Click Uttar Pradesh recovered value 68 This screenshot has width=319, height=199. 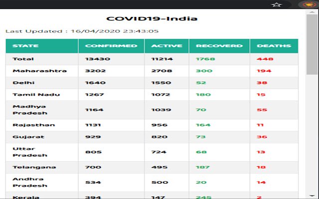coord(201,152)
